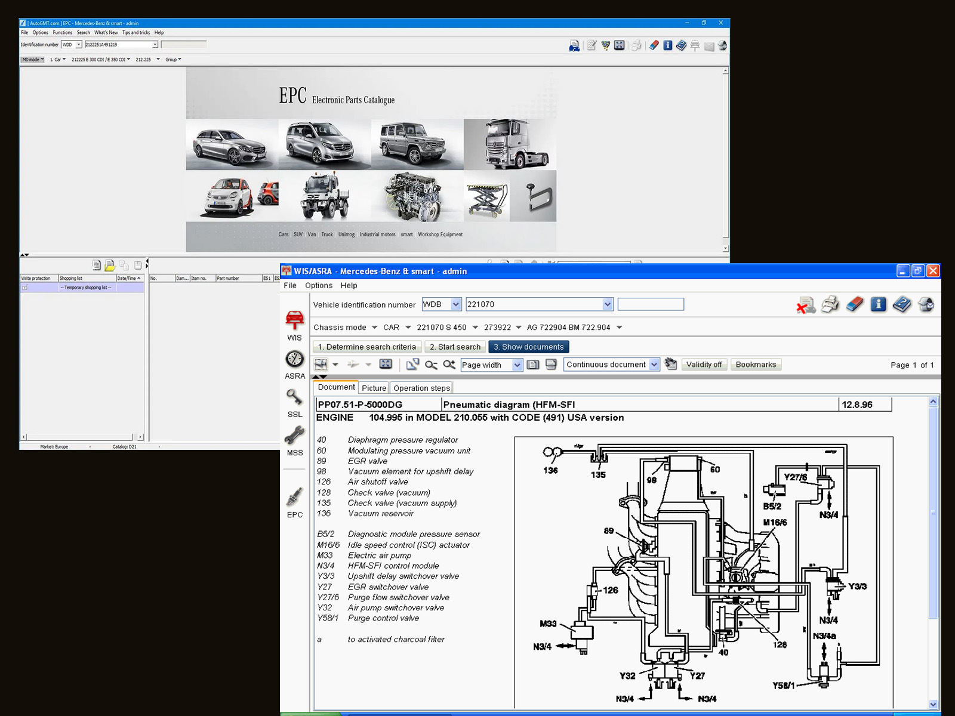Click the printer icon in WIS toolbar
This screenshot has width=955, height=716.
[830, 305]
